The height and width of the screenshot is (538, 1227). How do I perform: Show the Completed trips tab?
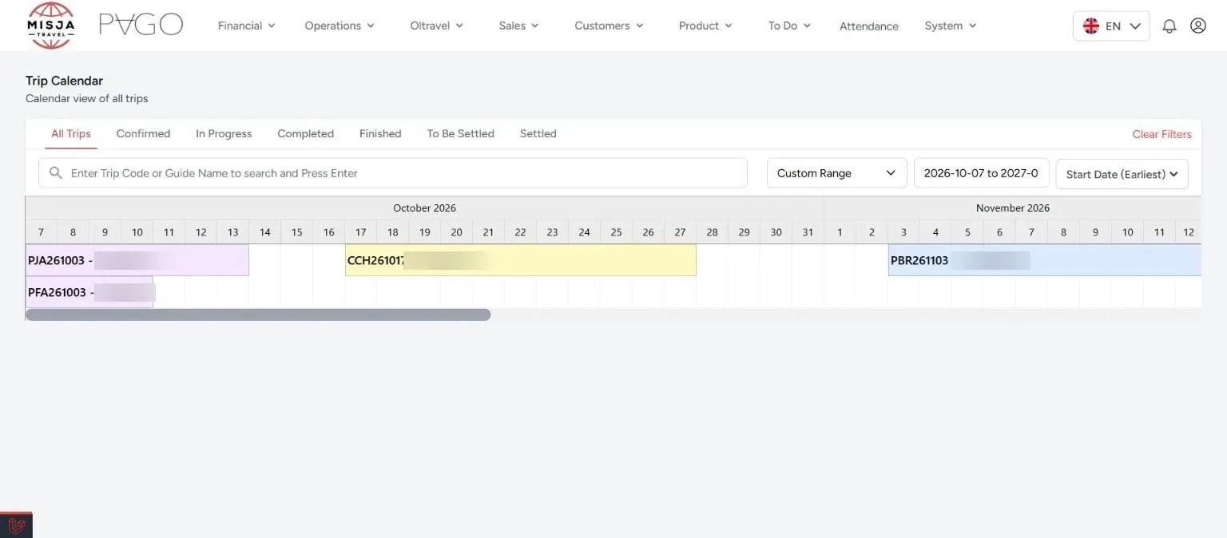pyautogui.click(x=305, y=133)
